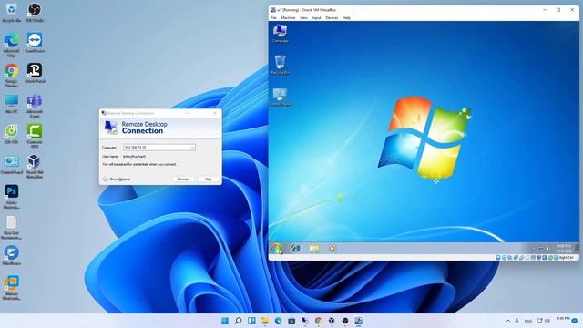The width and height of the screenshot is (583, 328).
Task: Open the Windows 11 Start button
Action: point(225,321)
